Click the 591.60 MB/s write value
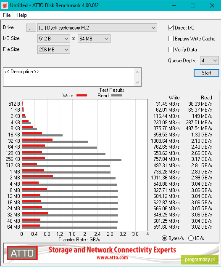Viewport: 221px width, 267px height. point(166,227)
